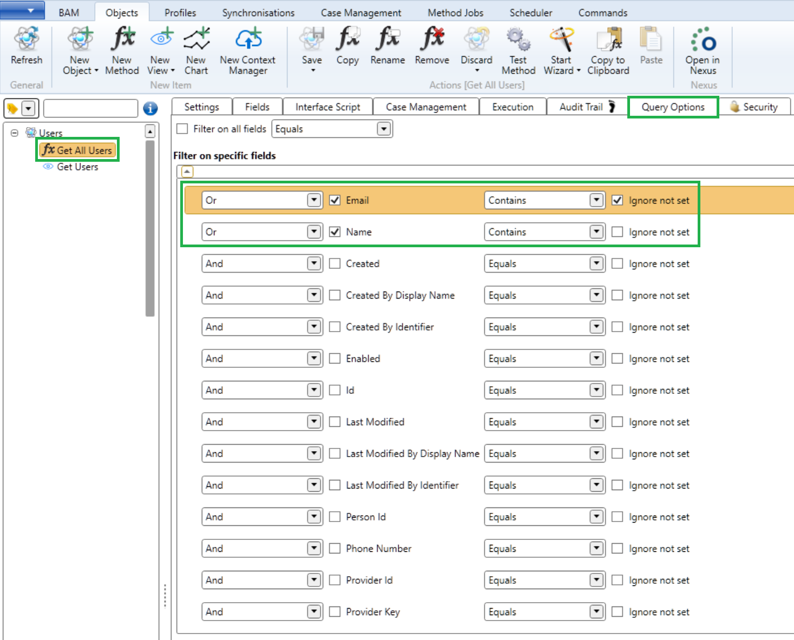
Task: Launch the Start Wizard tool
Action: pos(561,38)
